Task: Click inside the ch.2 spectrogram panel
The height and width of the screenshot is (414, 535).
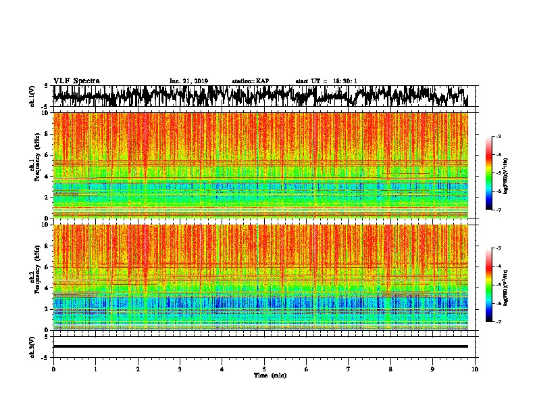Action: (261, 277)
